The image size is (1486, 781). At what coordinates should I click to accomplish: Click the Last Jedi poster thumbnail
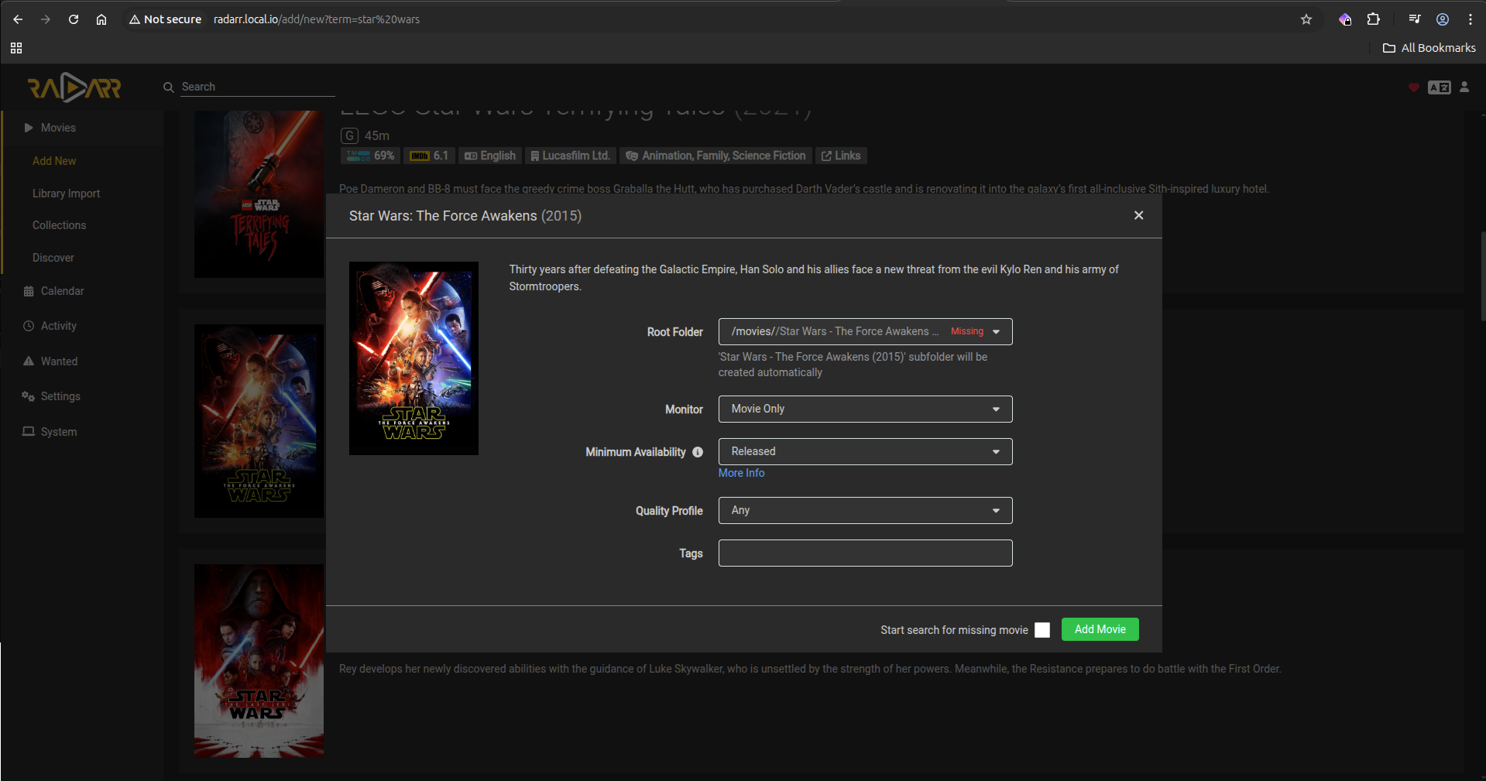tap(259, 661)
